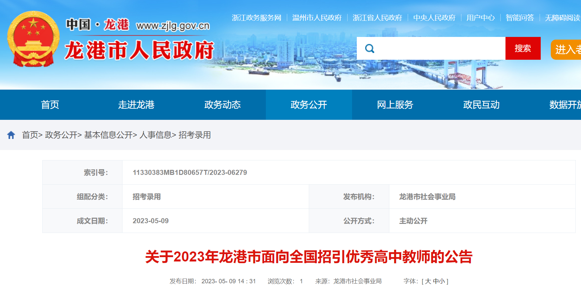Click the 发布日期 publish timestamp

[x=213, y=281]
